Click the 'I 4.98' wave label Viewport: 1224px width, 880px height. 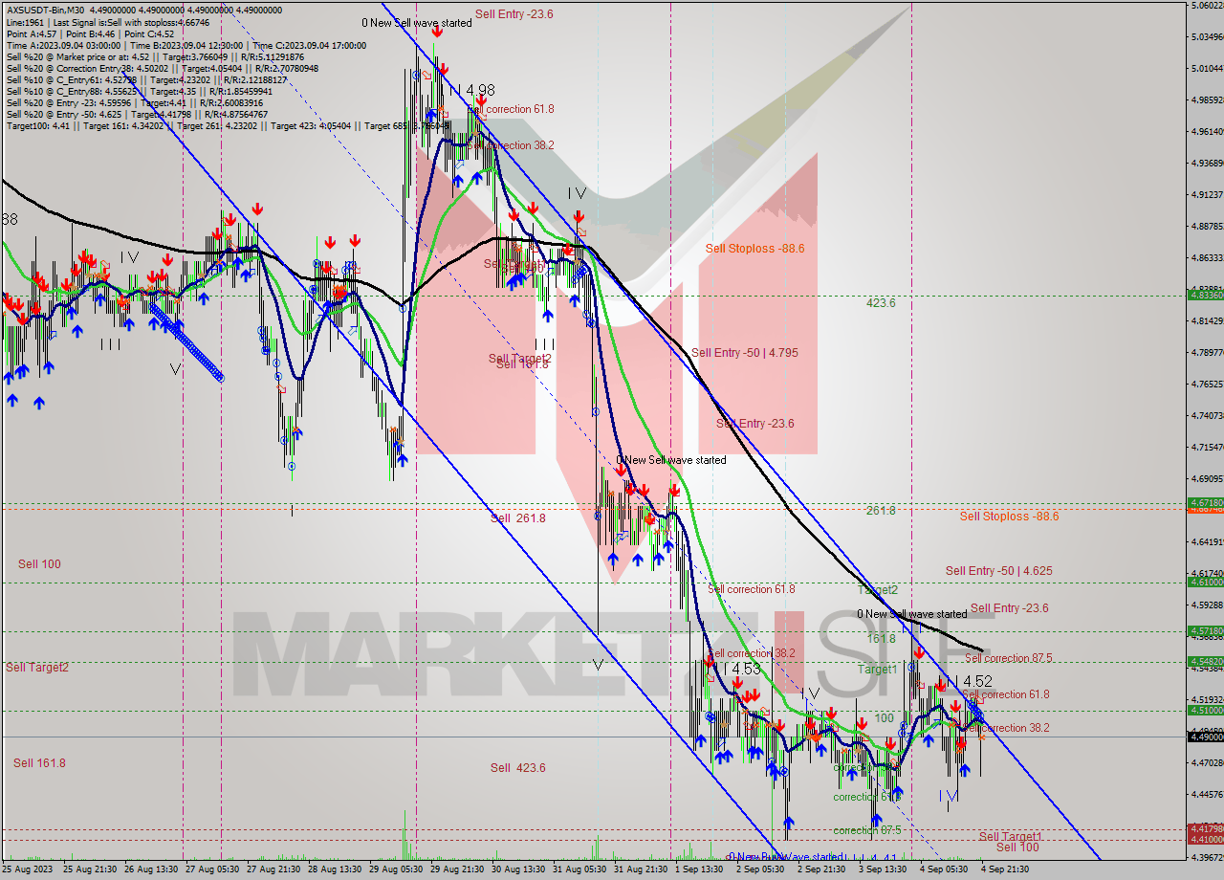click(475, 90)
